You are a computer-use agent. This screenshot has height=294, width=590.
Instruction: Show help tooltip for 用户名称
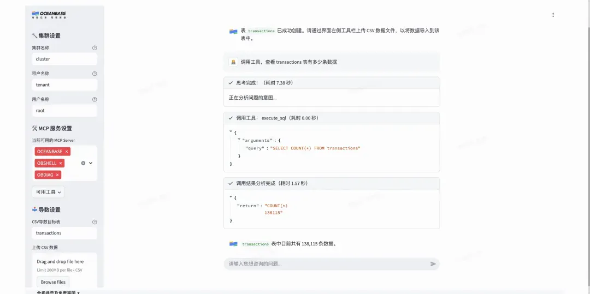pos(95,99)
